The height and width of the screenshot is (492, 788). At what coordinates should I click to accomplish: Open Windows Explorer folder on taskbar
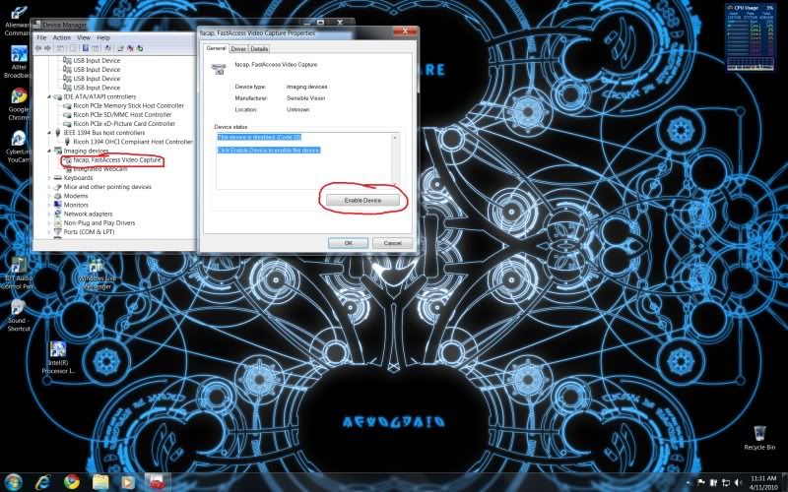(x=100, y=482)
